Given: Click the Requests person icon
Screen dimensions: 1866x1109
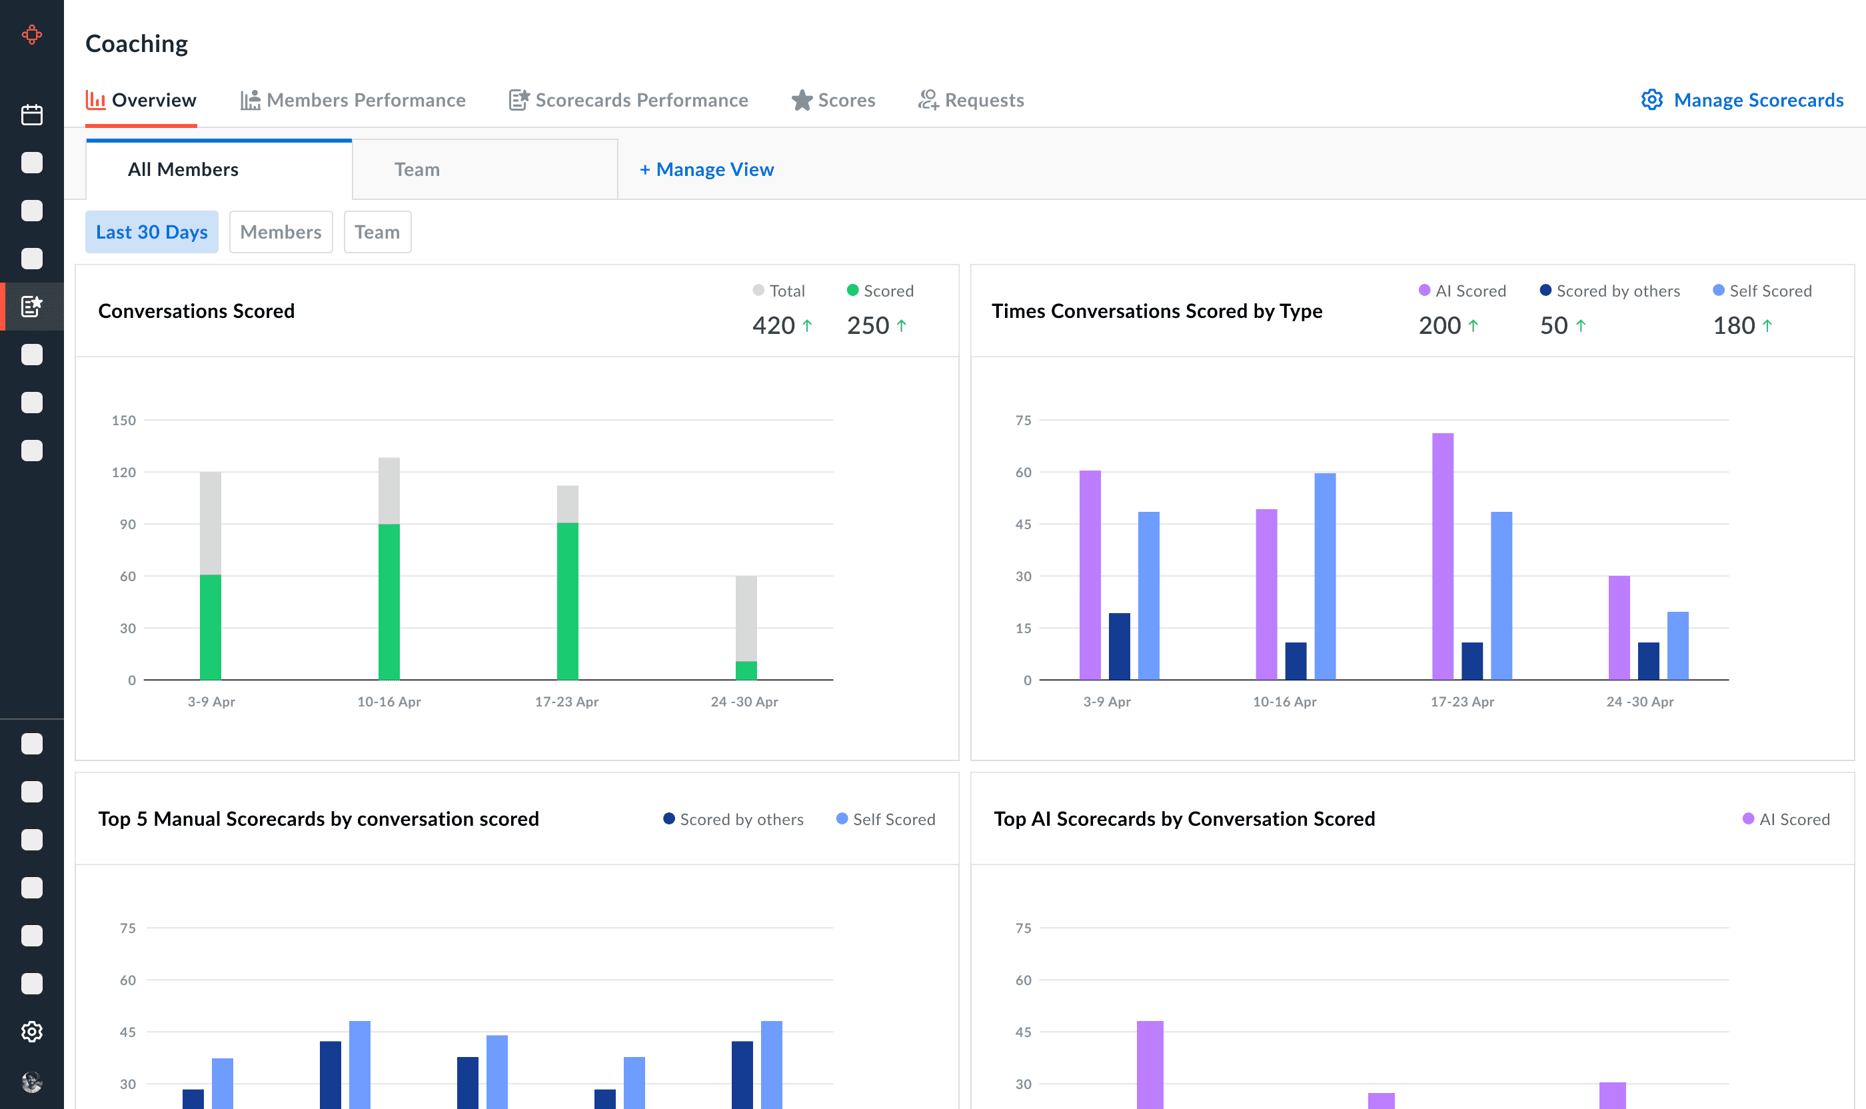Looking at the screenshot, I should pos(928,100).
